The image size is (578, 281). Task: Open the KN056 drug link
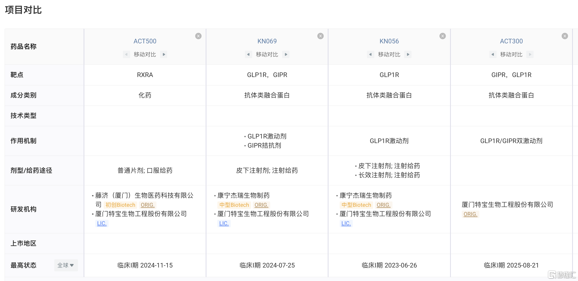tap(389, 41)
